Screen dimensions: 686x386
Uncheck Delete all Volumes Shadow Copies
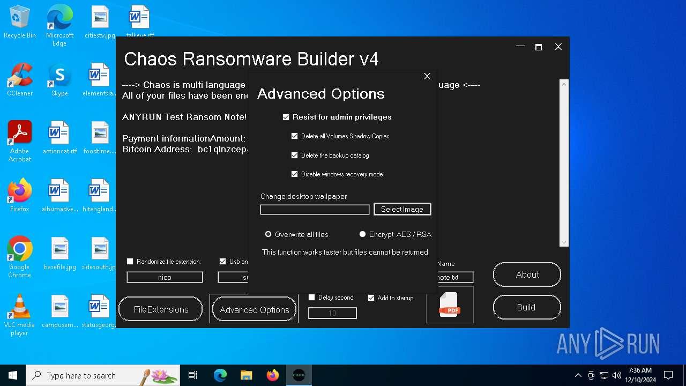click(294, 136)
